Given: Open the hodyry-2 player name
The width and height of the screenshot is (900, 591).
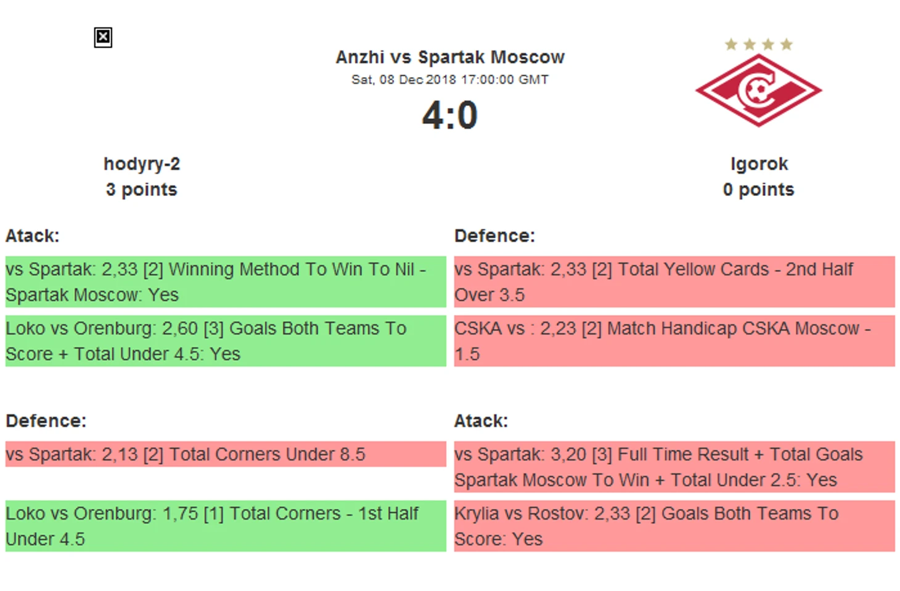Looking at the screenshot, I should 142,164.
